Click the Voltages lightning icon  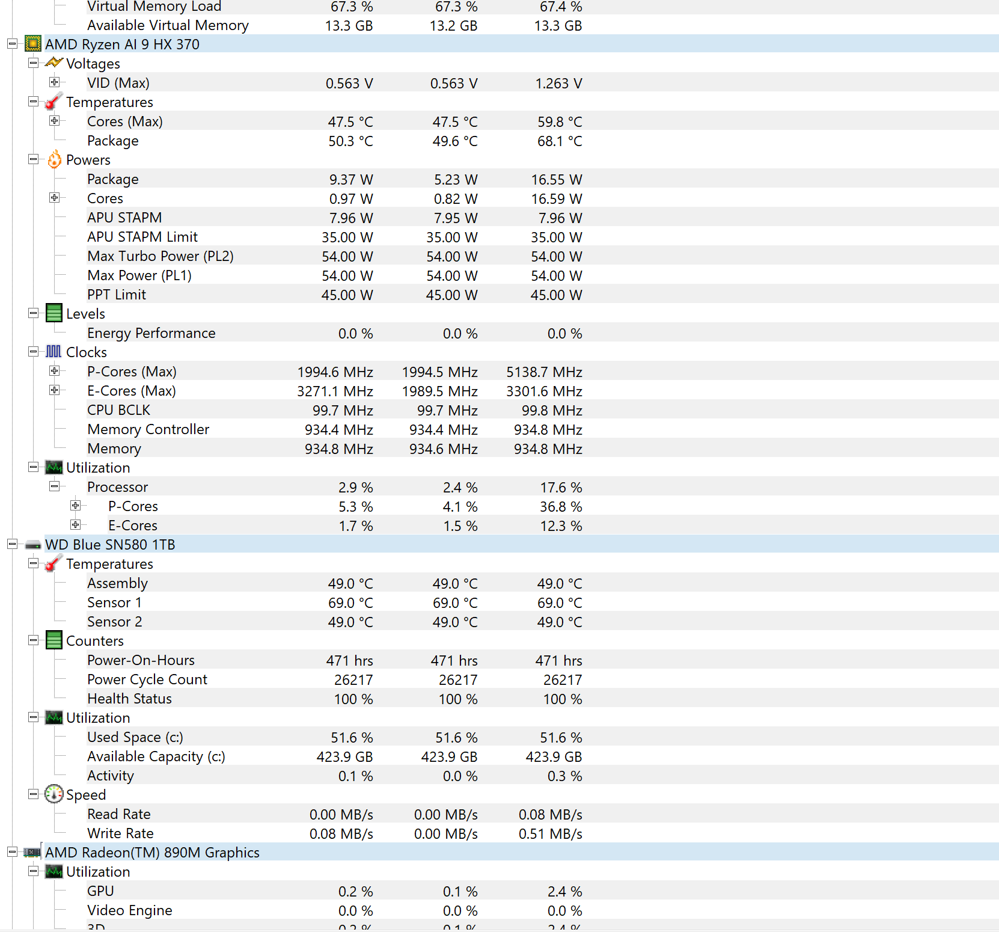54,63
